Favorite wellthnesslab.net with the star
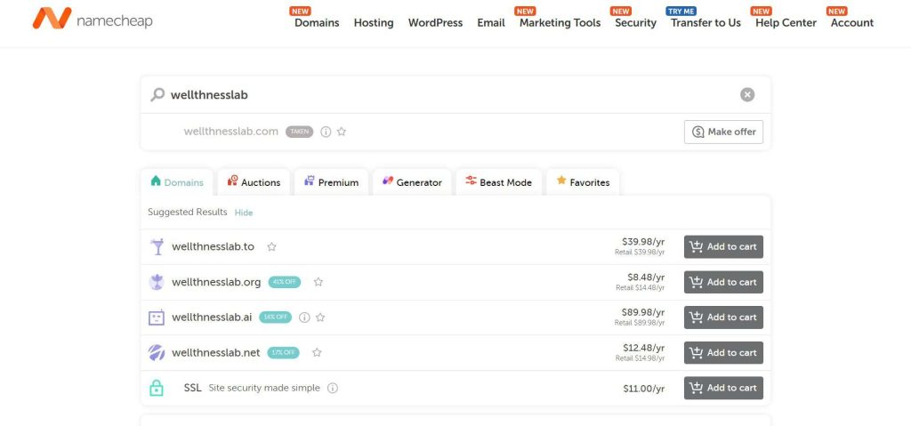Viewport: 911px width, 426px height. coord(317,352)
